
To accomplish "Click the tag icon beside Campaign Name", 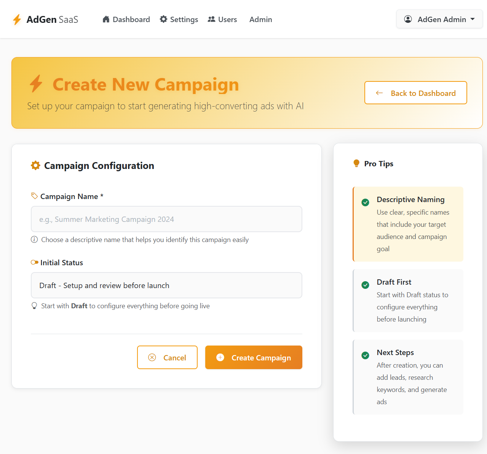I will [x=34, y=196].
